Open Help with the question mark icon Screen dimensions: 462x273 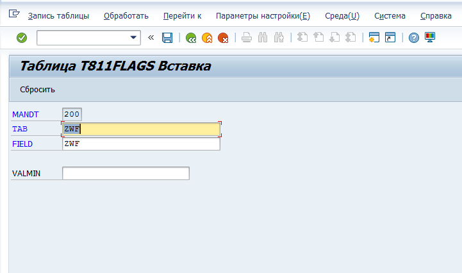(414, 38)
